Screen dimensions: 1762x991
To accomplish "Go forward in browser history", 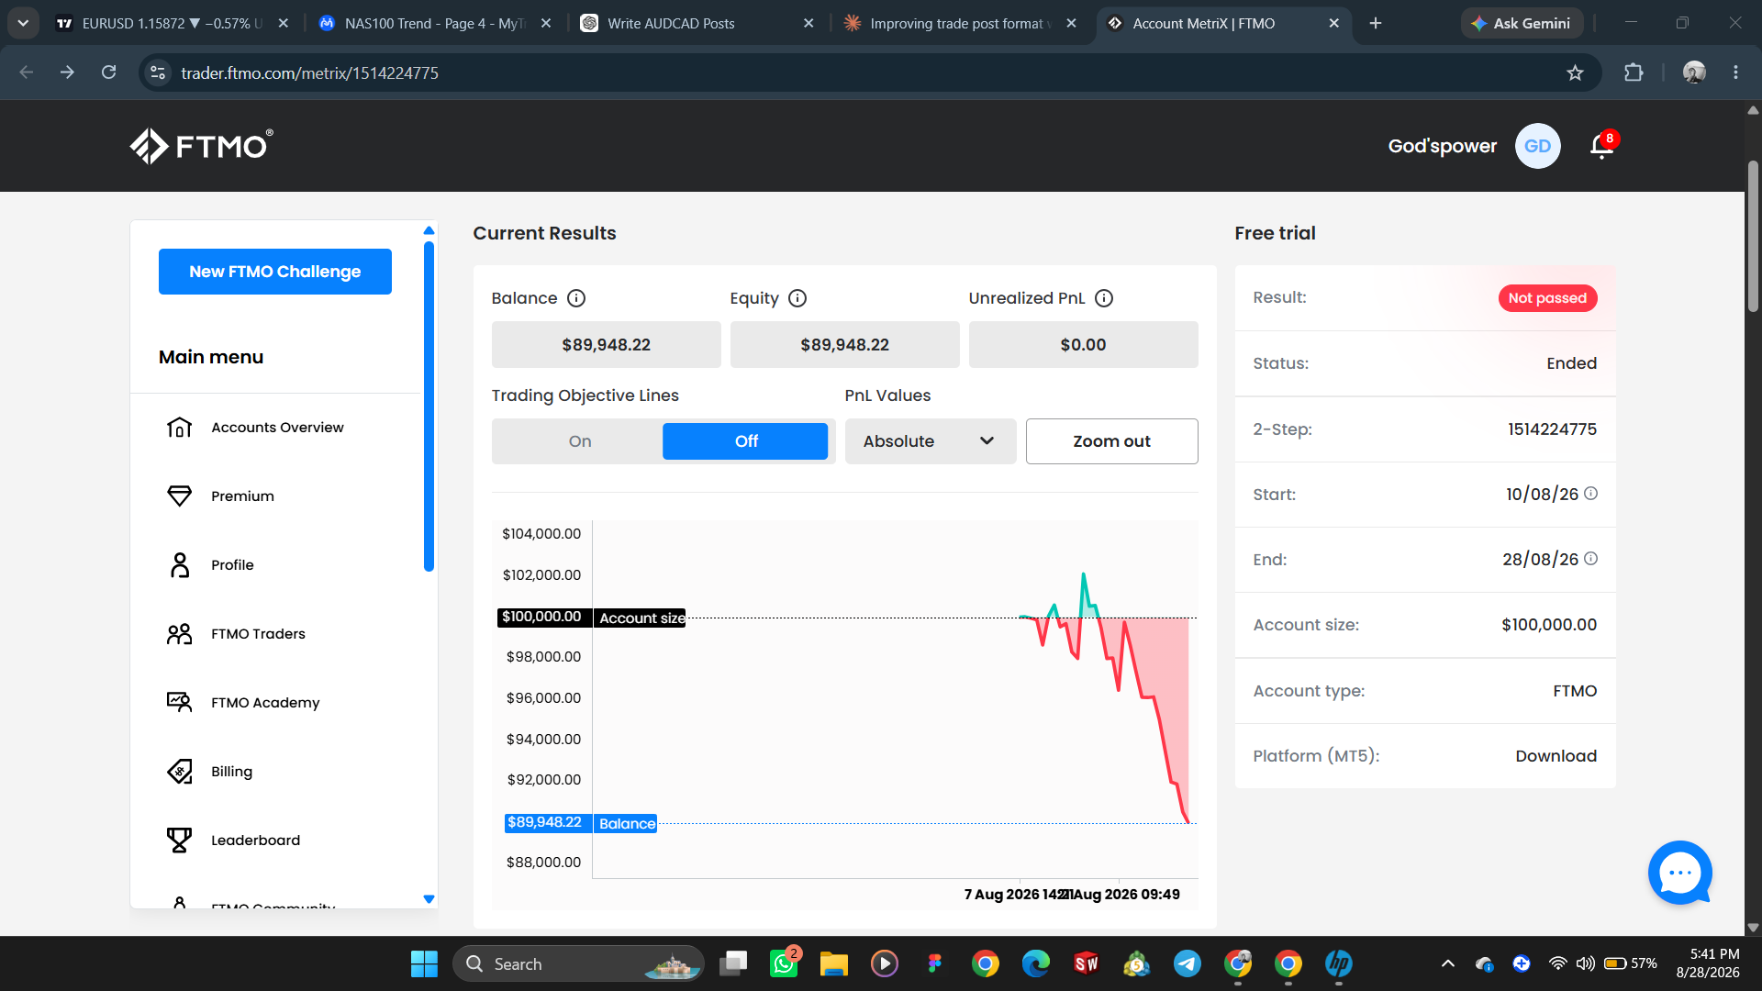I will (67, 72).
